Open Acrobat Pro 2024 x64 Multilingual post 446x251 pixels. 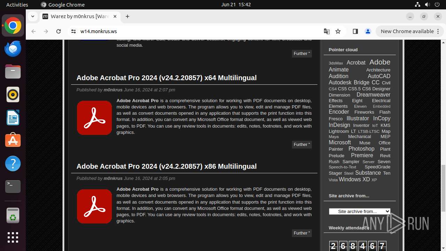167,78
